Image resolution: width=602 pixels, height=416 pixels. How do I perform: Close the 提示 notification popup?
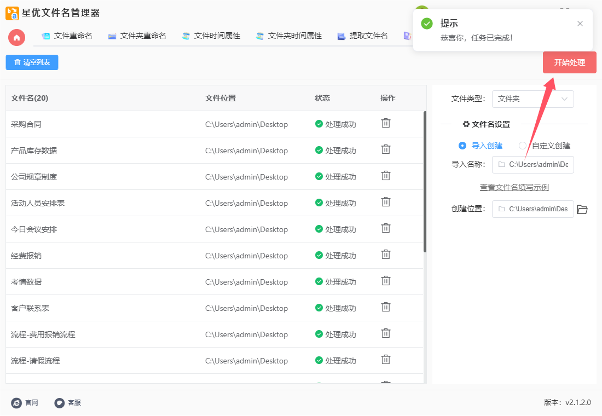[580, 24]
